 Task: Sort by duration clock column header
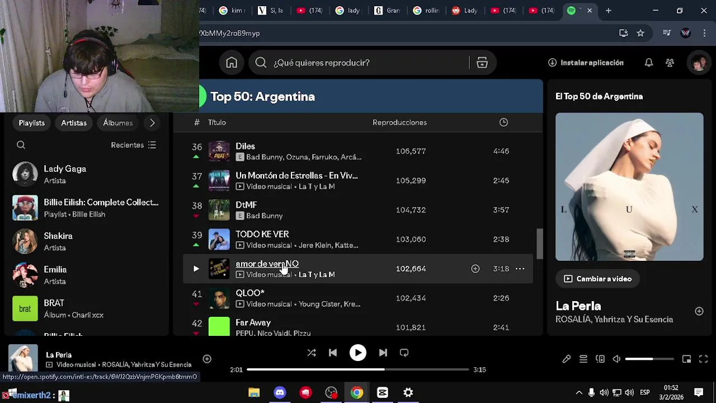tap(503, 123)
